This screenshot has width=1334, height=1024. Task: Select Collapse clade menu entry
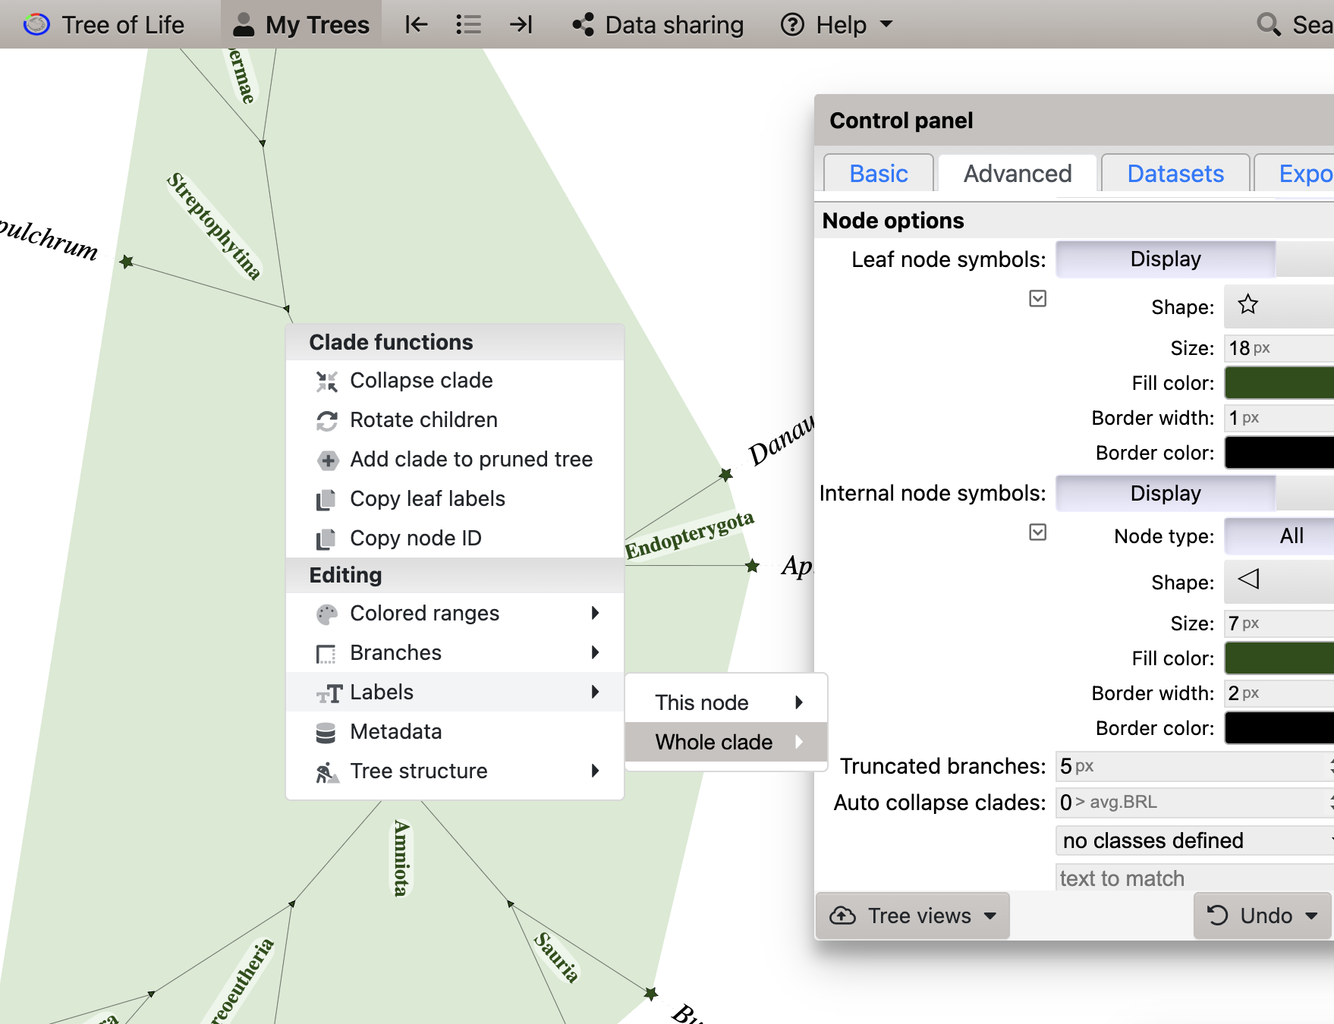[x=455, y=380]
